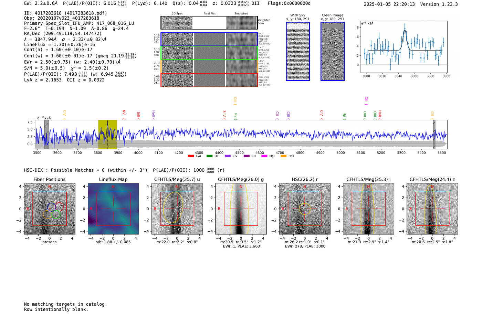Click the 'Smoothed' column header
482x328 pixels.
click(241, 14)
